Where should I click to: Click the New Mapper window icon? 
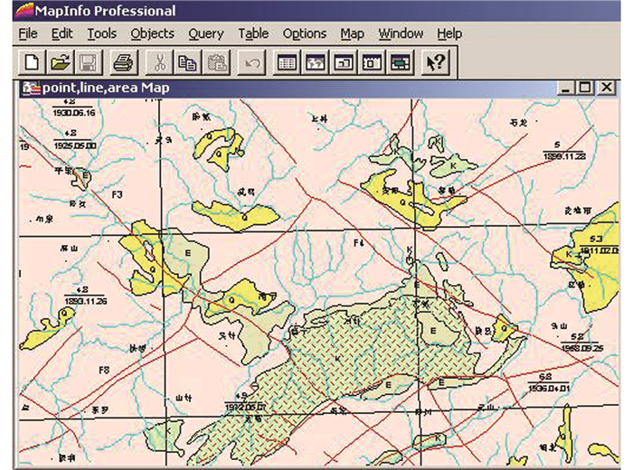pyautogui.click(x=316, y=62)
